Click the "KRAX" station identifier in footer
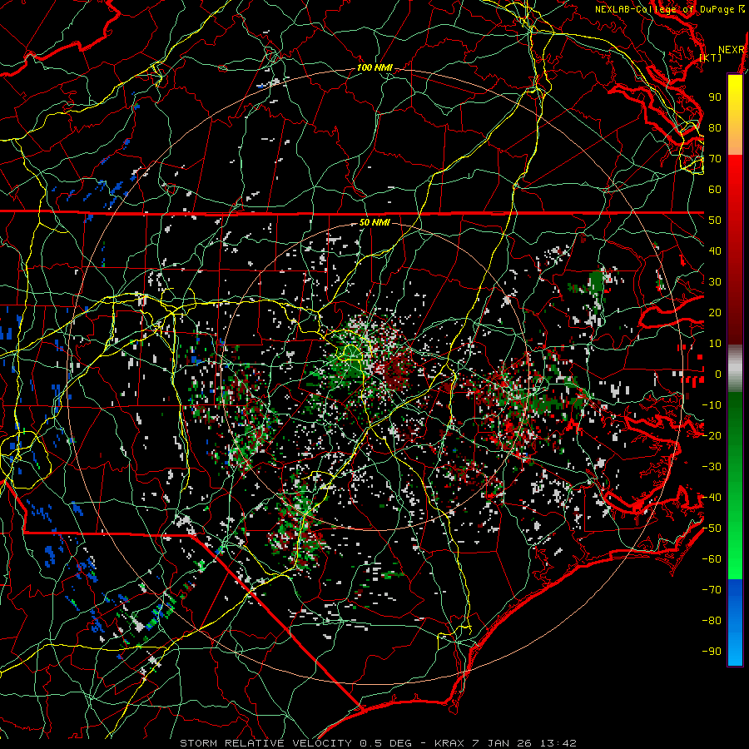Viewport: 749px width, 749px height. click(x=449, y=743)
